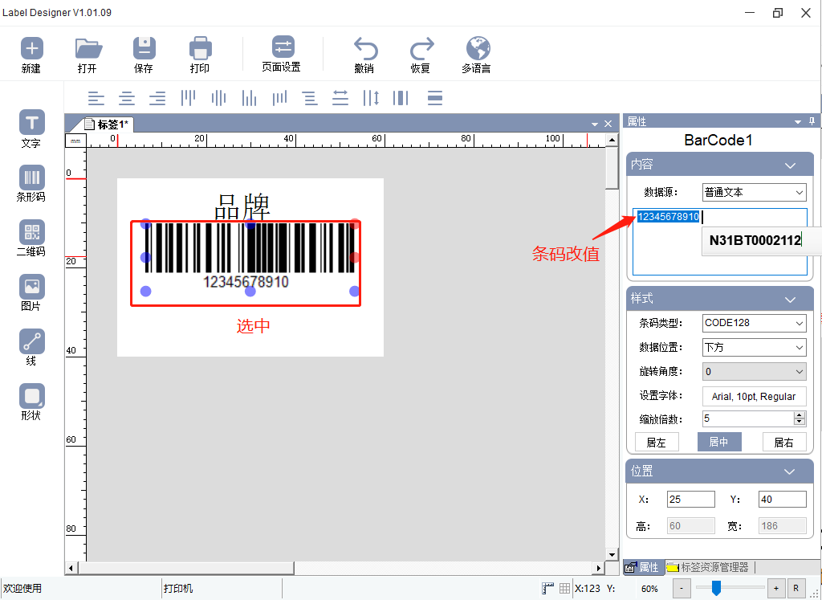This screenshot has height=600, width=822.
Task: Select the N31BT0002112 suggestion
Action: [755, 241]
